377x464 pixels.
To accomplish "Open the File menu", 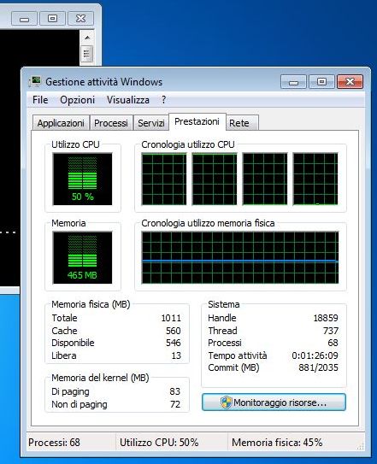I will pyautogui.click(x=40, y=100).
